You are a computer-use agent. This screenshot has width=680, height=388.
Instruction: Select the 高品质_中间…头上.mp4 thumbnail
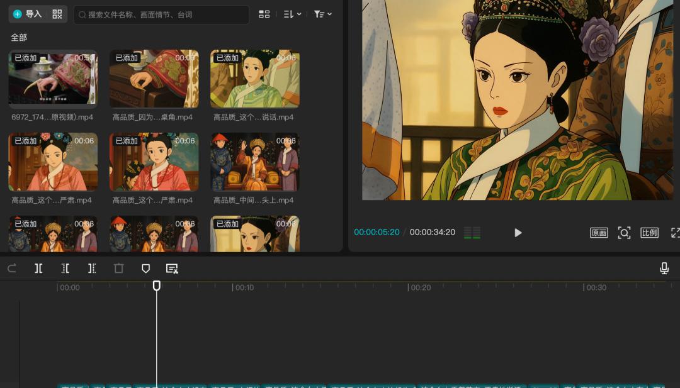[255, 162]
